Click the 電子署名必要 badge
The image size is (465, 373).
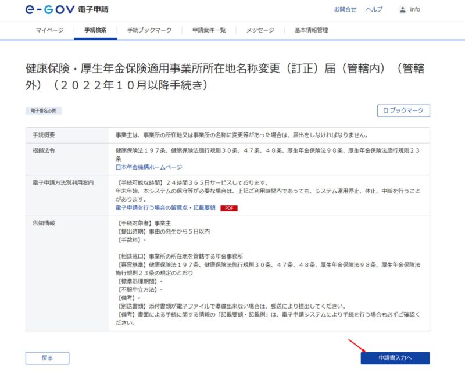tap(44, 110)
